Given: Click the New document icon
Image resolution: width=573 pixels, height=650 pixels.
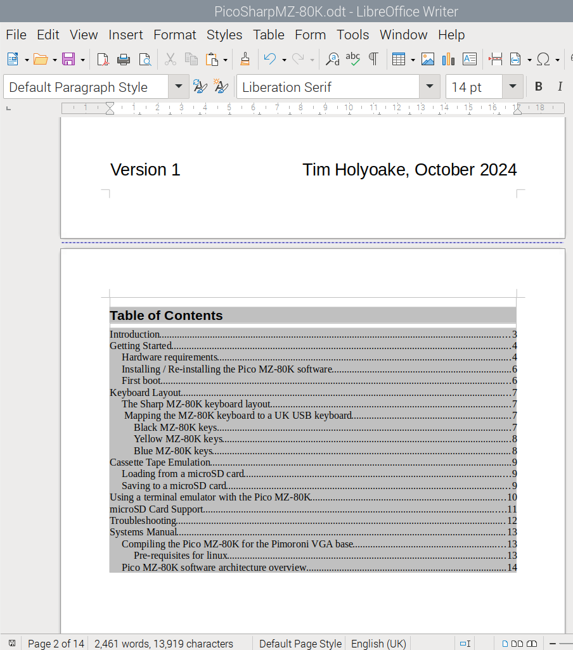Looking at the screenshot, I should [13, 60].
